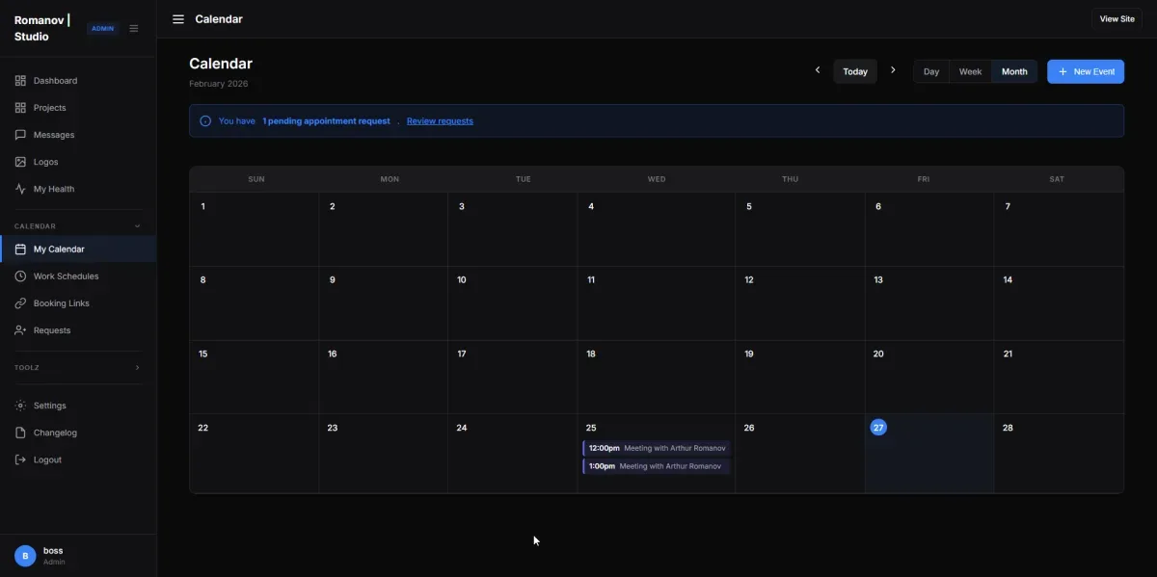Screen dimensions: 1157x577
Task: Click the Booking Links chain icon
Action: 20,303
